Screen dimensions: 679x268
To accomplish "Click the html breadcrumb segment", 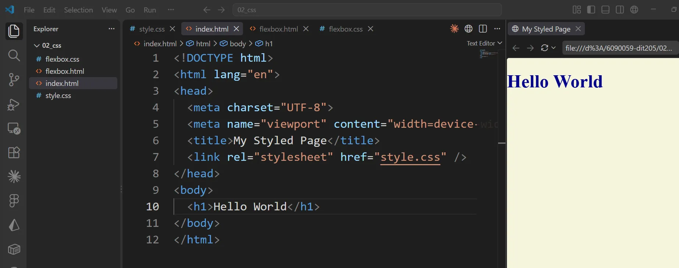I will point(199,44).
